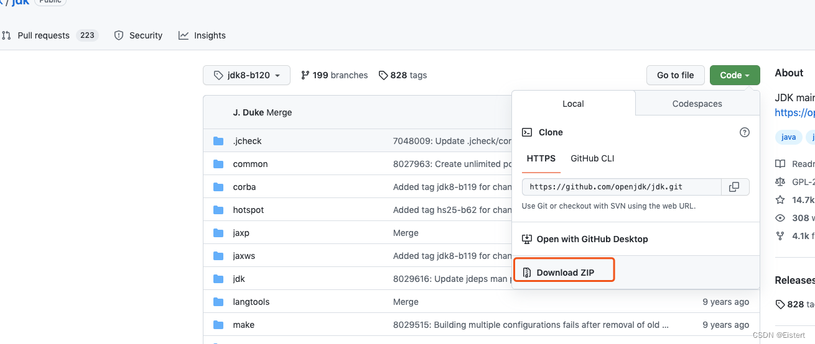This screenshot has height=344, width=815.
Task: Open the jdk8-b120 branch selector dropdown
Action: tap(246, 75)
